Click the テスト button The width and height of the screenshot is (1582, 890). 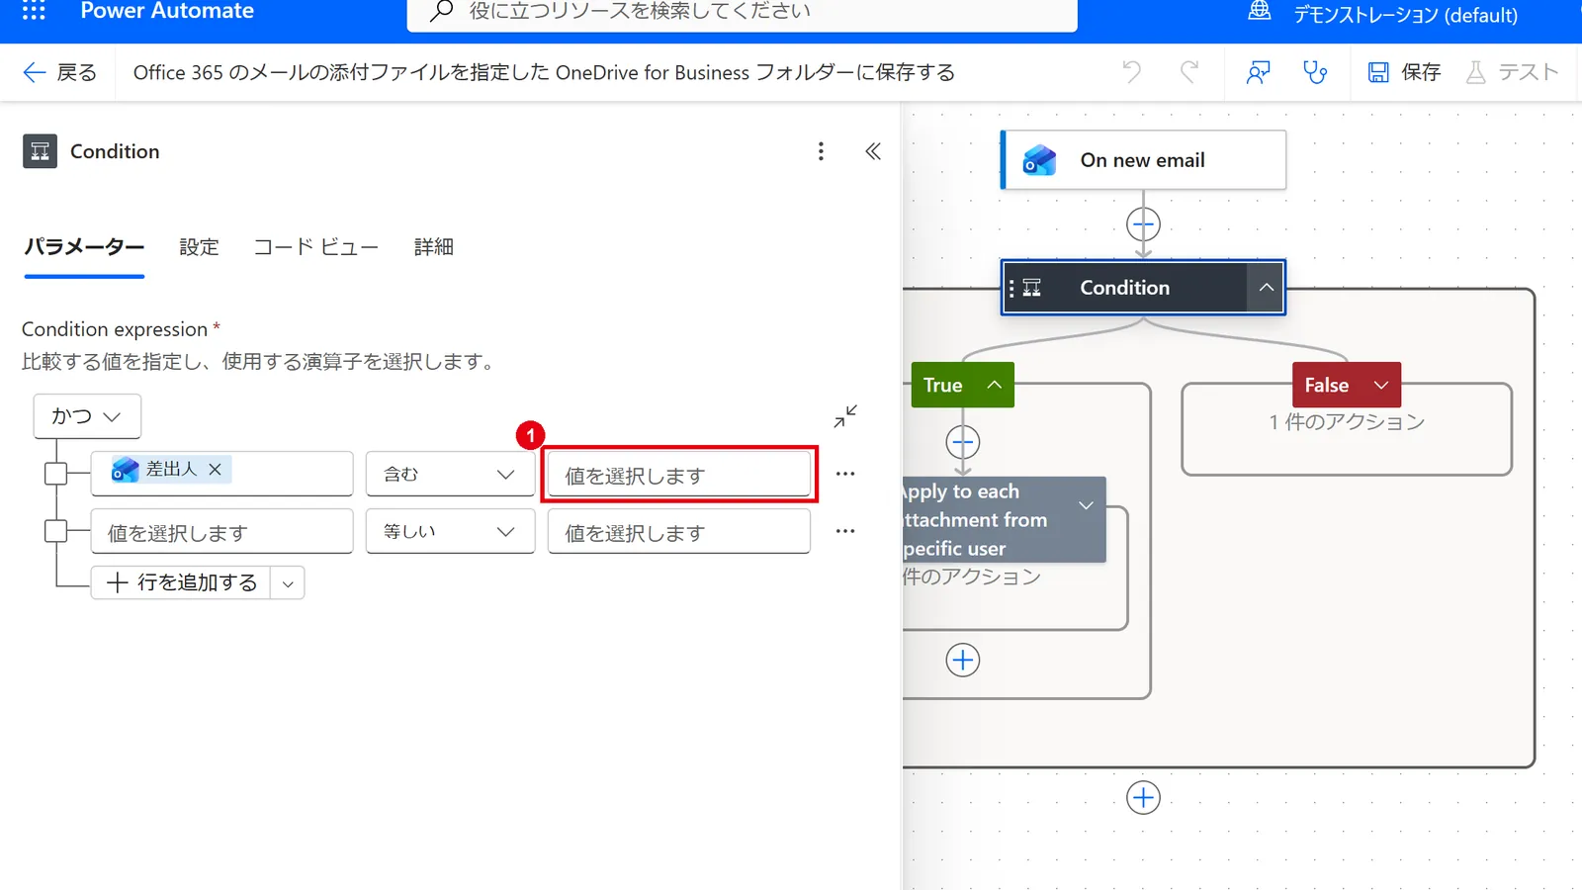click(x=1512, y=72)
